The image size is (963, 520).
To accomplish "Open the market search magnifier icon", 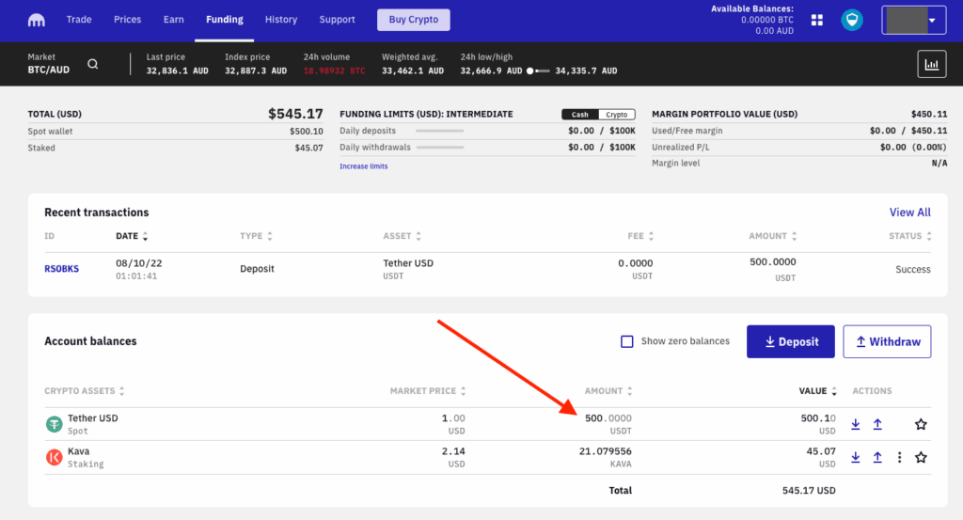I will click(x=93, y=64).
